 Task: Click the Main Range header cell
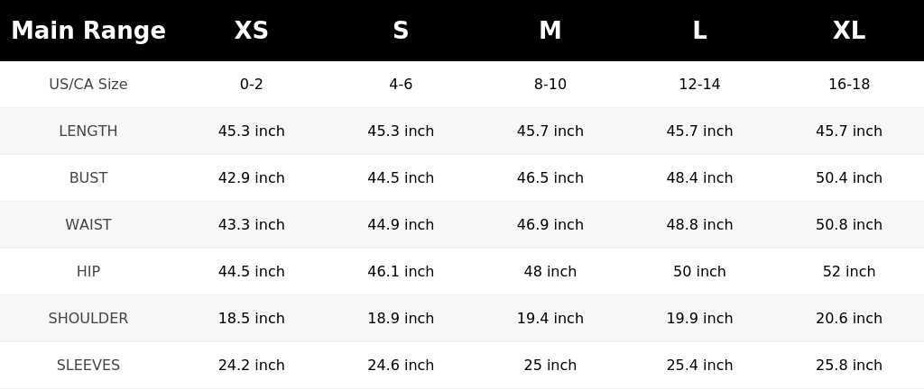pos(88,31)
